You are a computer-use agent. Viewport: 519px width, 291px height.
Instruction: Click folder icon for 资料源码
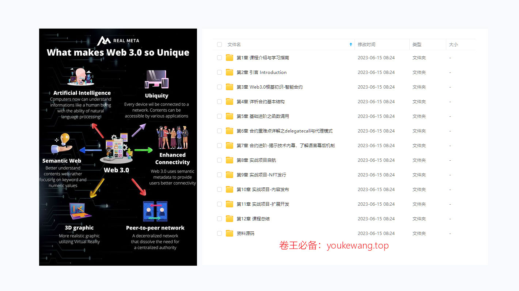[230, 233]
